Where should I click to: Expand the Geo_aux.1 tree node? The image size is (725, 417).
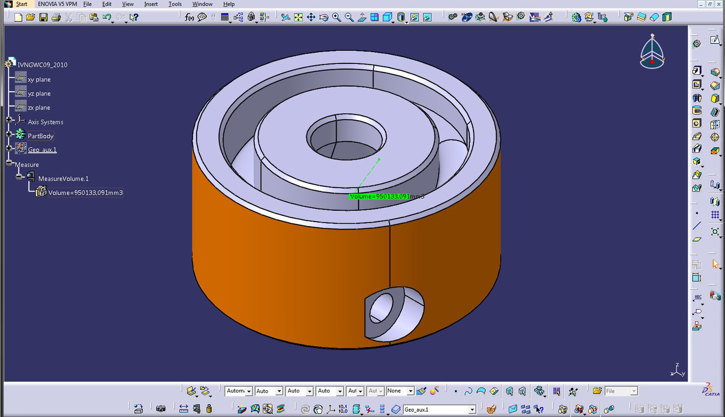[x=9, y=148]
